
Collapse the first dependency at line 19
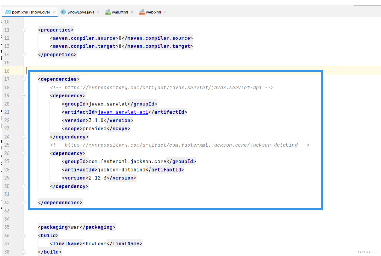(x=24, y=95)
